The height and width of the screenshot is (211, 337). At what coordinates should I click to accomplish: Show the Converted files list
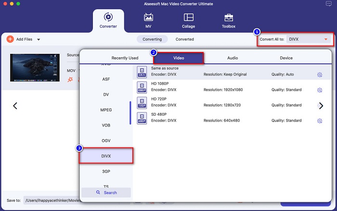pos(184,39)
